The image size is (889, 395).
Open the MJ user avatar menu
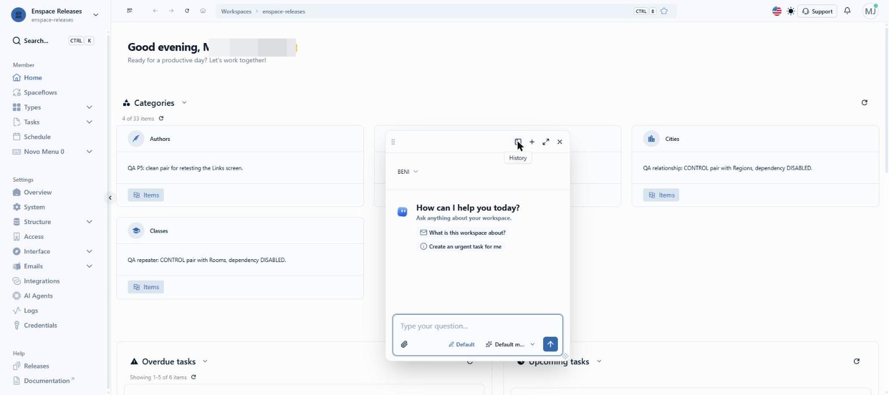coord(870,11)
